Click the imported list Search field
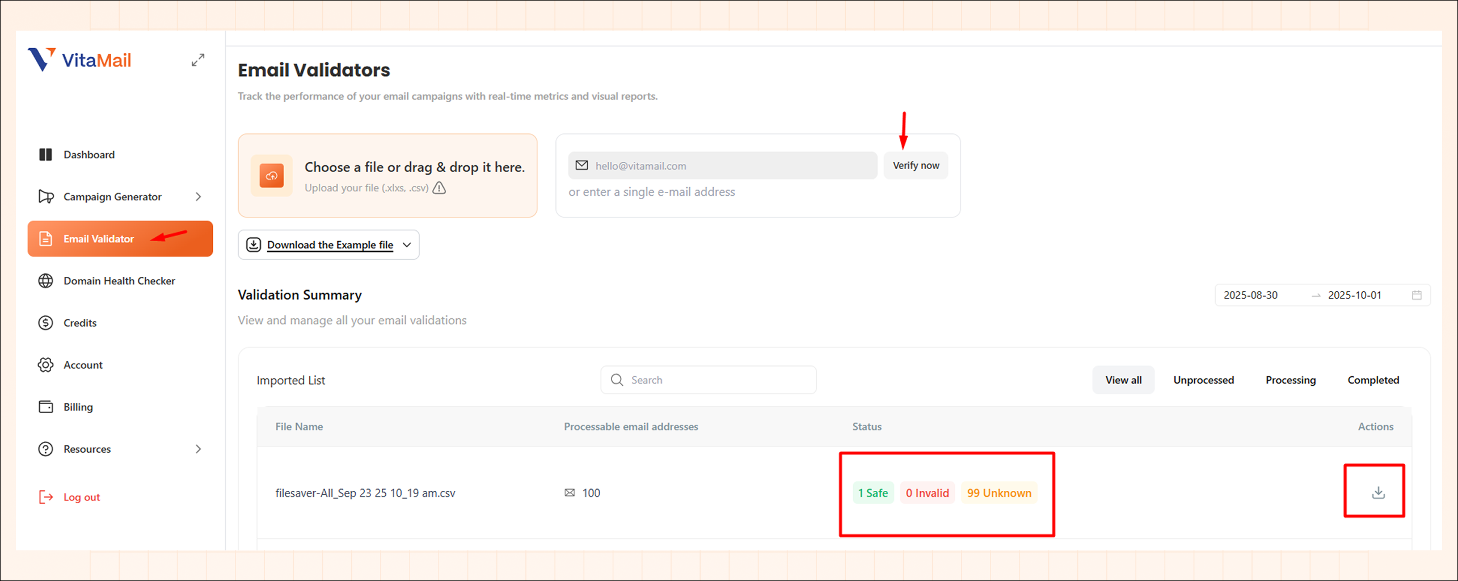 point(709,380)
